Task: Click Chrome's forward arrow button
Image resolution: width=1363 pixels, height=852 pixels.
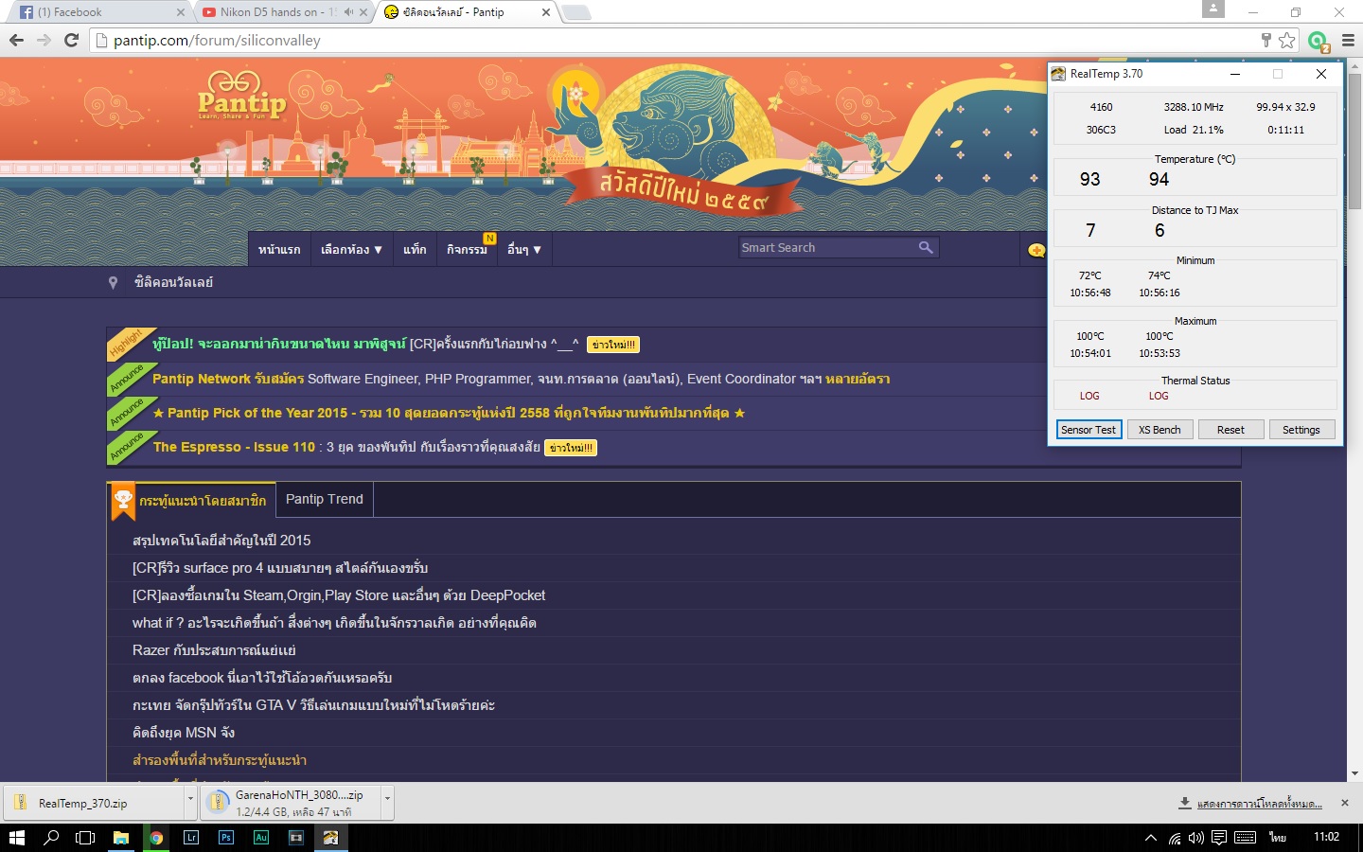Action: 44,40
